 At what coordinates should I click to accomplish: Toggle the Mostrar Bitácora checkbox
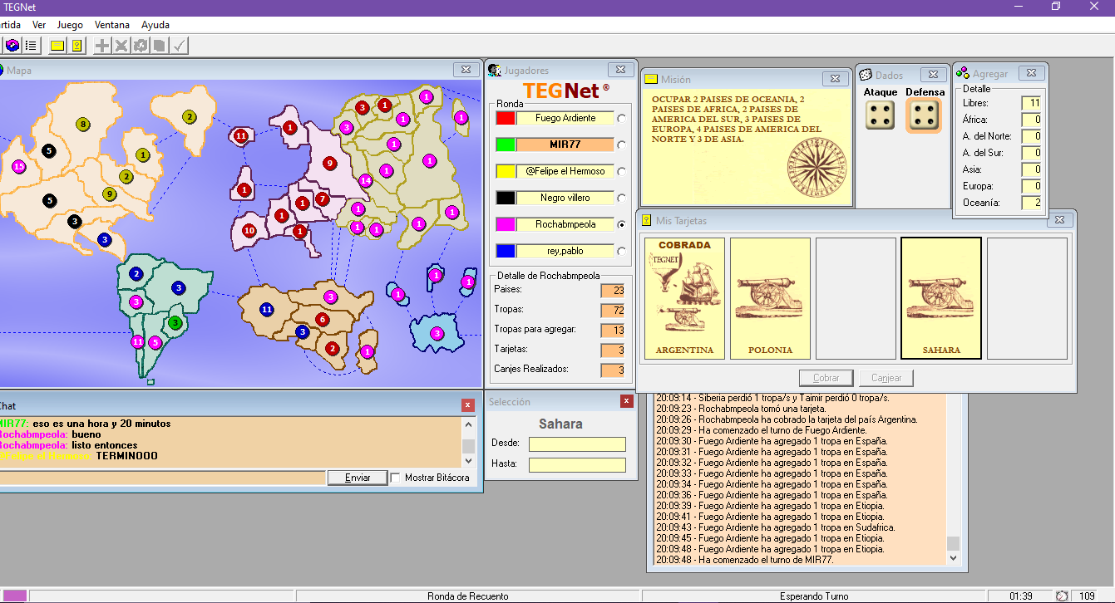click(x=395, y=478)
